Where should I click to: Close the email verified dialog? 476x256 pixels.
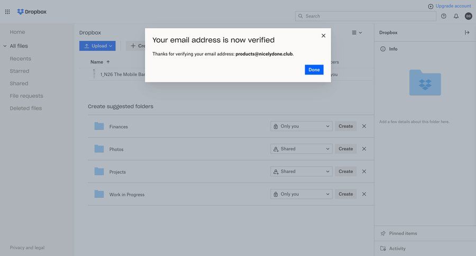click(323, 35)
